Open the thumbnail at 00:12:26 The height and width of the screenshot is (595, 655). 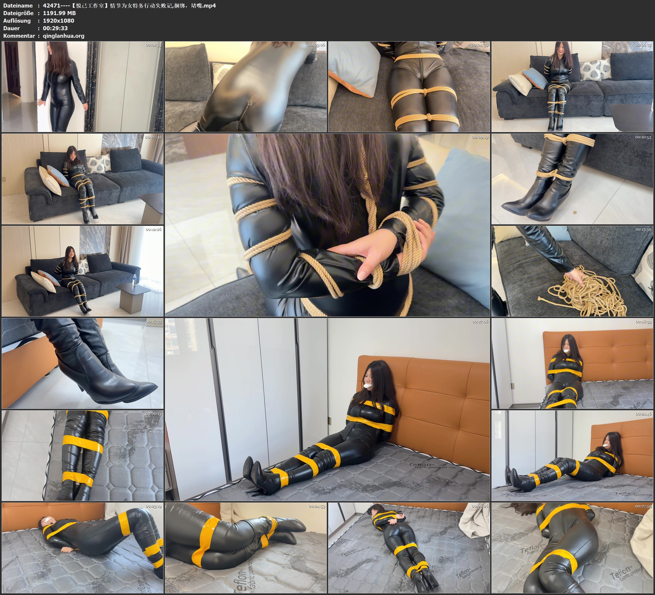(83, 271)
